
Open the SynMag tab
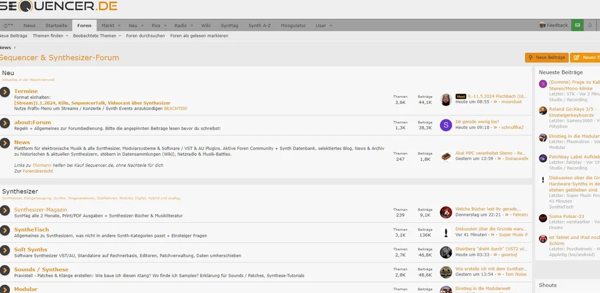point(229,26)
